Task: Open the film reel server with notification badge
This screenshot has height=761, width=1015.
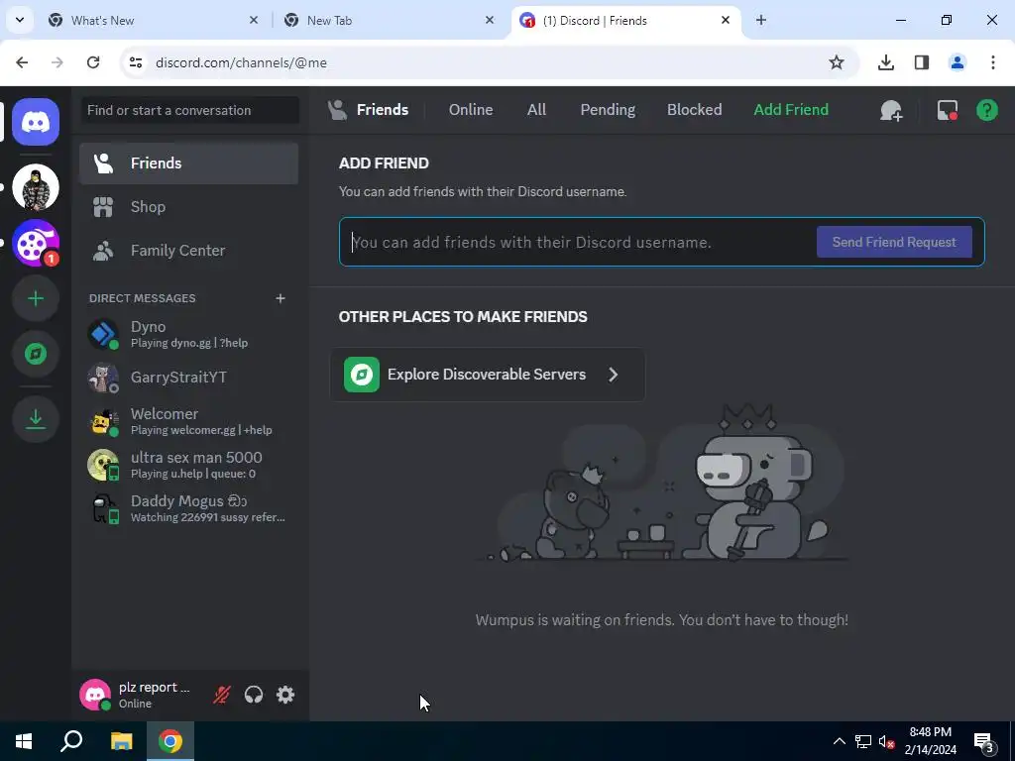Action: click(36, 244)
